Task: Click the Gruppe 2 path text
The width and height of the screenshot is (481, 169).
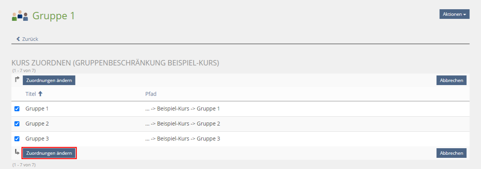Action: click(182, 124)
